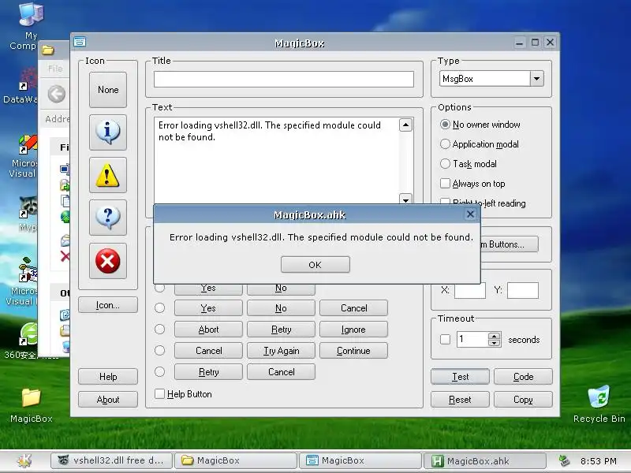Viewport: 631px width, 473px height.
Task: Click the MsgBox type combo box
Action: pos(491,78)
